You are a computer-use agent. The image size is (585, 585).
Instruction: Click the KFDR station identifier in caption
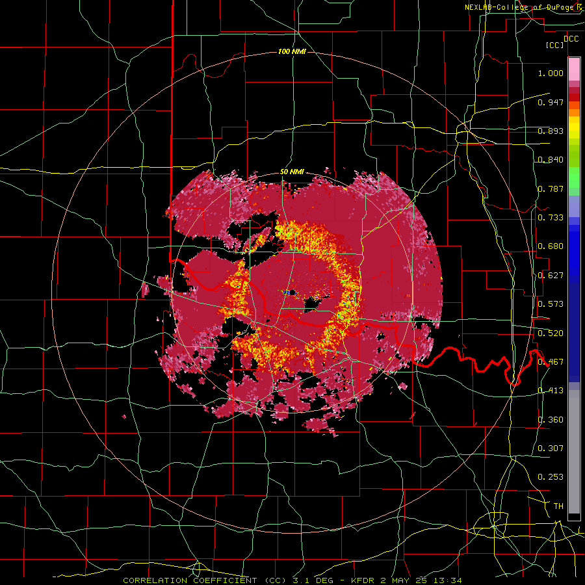point(364,580)
